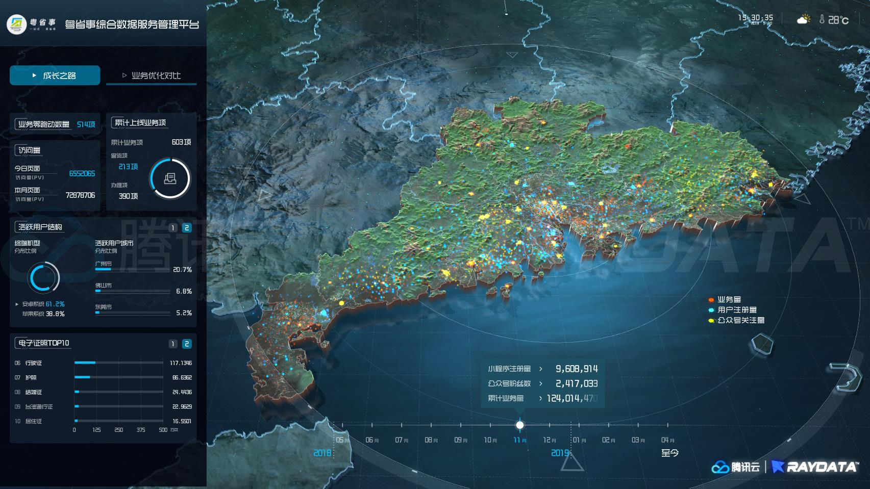870x489 pixels.
Task: Click the 腾讯云 cloud logo
Action: (720, 467)
